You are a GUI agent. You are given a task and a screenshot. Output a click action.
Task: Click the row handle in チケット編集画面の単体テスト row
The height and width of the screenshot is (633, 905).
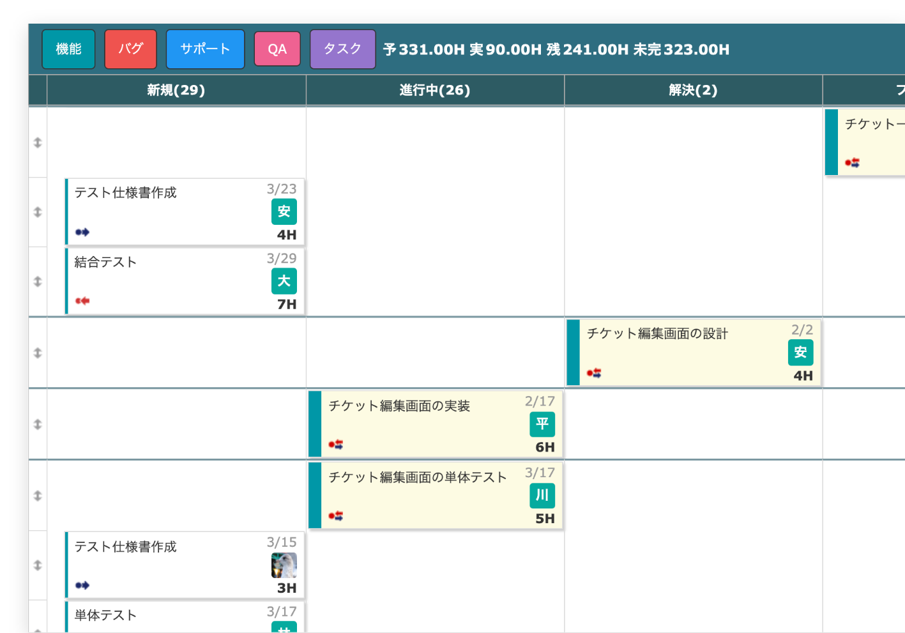pos(38,496)
